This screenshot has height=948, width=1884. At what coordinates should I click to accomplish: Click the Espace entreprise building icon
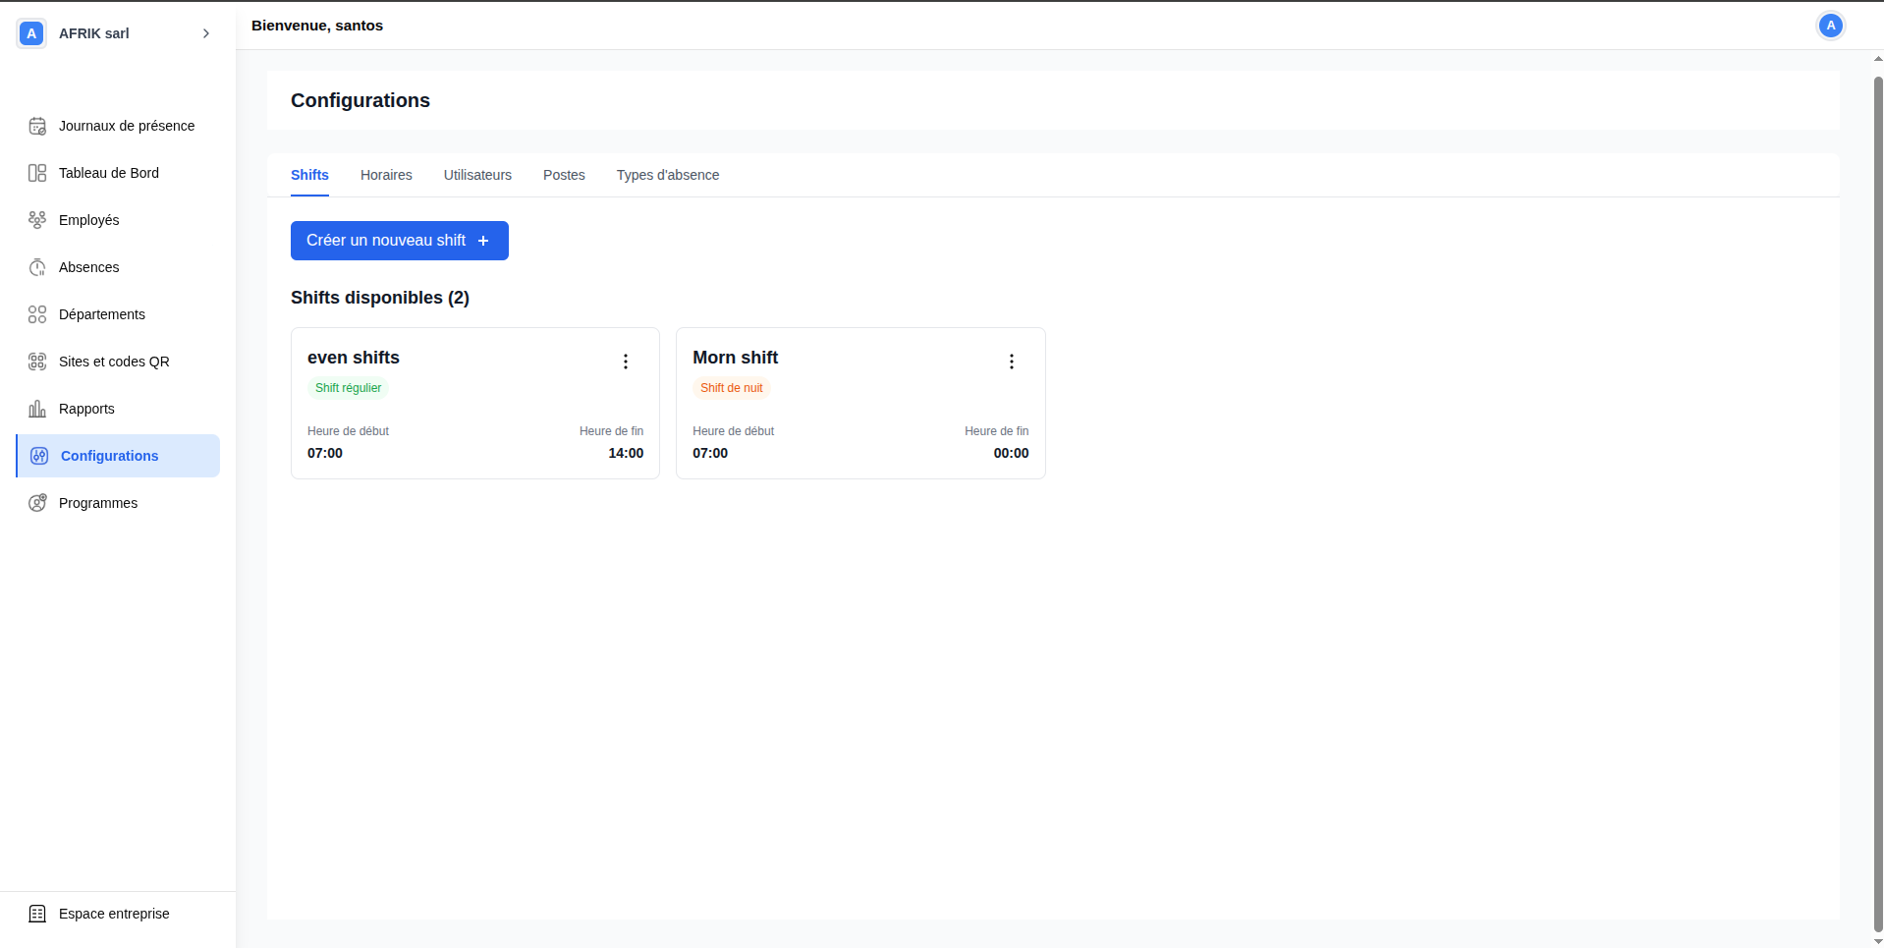click(37, 914)
